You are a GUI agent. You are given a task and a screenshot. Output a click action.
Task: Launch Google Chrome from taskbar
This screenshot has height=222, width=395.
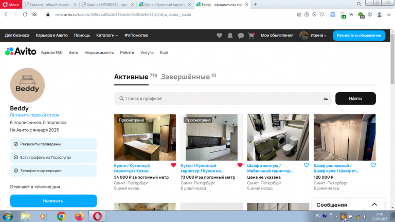[x=61, y=216]
